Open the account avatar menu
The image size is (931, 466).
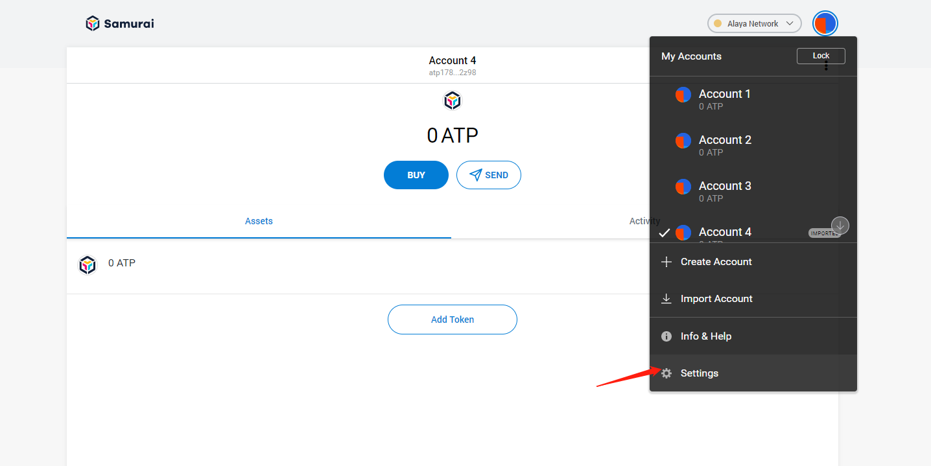click(825, 24)
